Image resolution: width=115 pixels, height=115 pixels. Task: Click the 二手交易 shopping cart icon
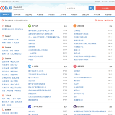[x=3, y=96]
